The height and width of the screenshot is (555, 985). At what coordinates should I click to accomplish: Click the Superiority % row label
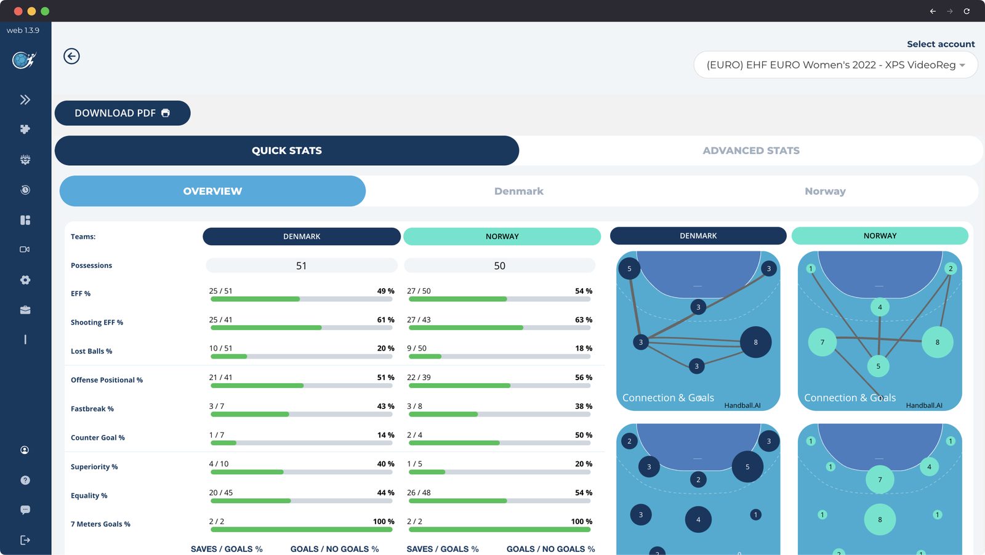click(x=94, y=467)
